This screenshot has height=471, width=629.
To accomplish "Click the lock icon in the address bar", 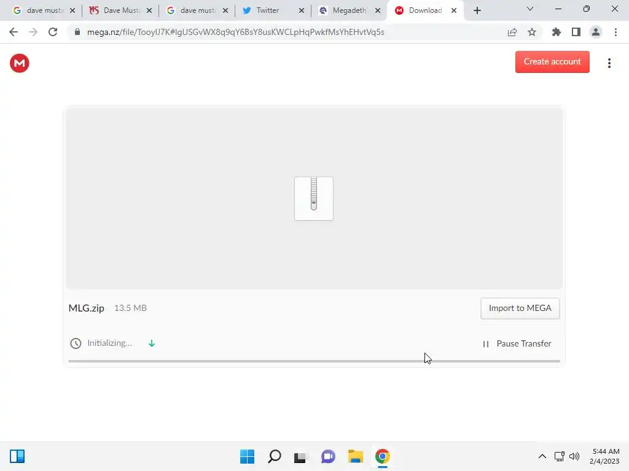I will (x=77, y=32).
